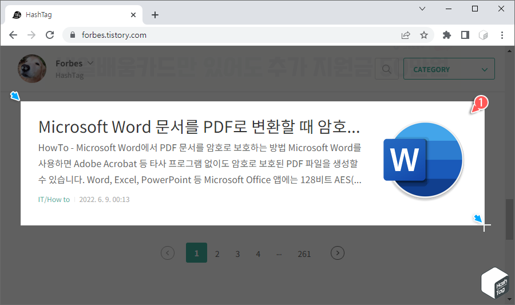Go to pagination page 4
The height and width of the screenshot is (305, 515).
258,253
